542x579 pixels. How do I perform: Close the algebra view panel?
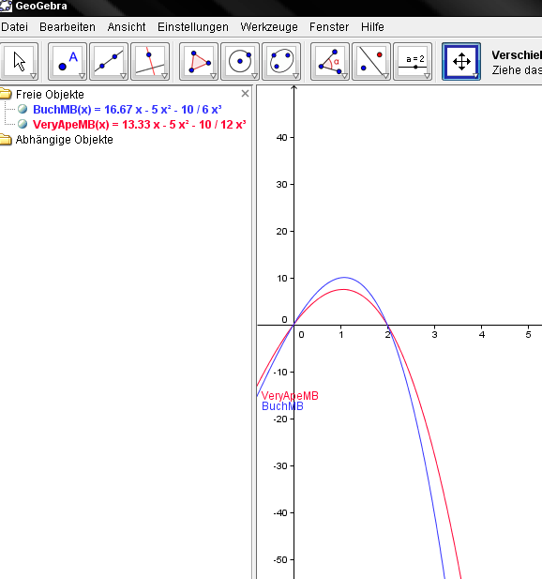pos(245,94)
